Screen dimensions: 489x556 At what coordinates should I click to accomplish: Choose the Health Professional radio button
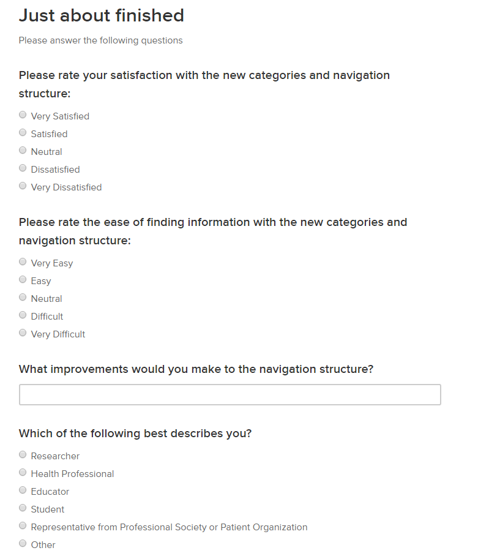[x=23, y=472]
